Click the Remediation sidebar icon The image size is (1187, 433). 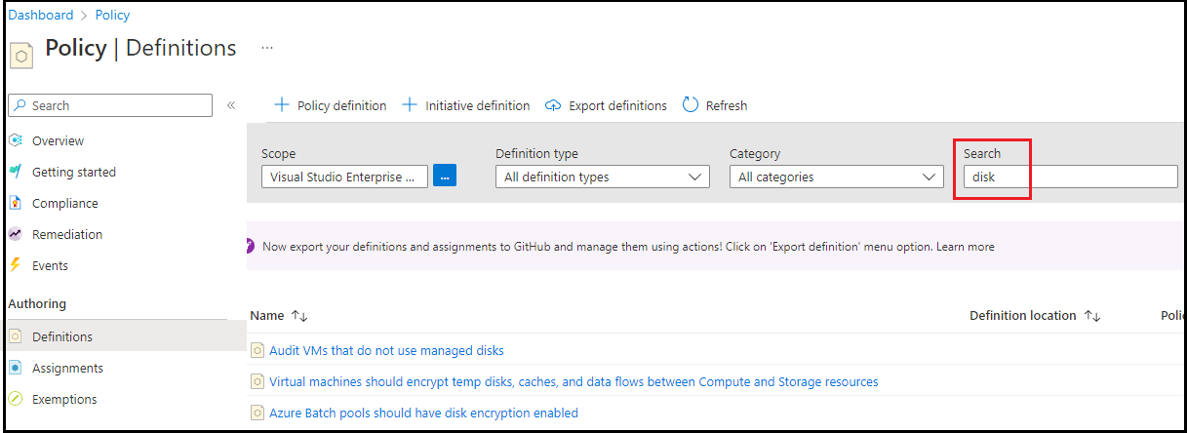(15, 234)
